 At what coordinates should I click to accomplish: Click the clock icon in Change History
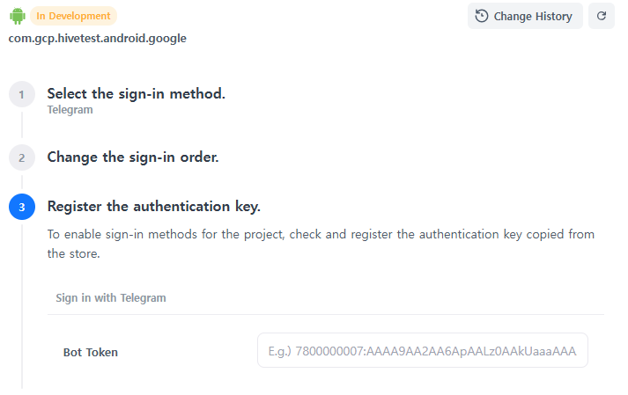[482, 16]
